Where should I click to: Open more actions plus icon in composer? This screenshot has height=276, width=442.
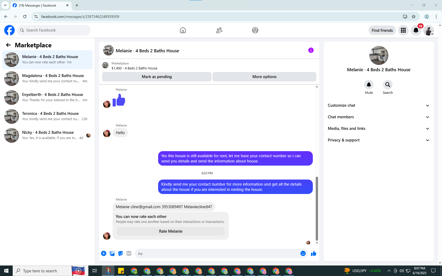coord(104,253)
